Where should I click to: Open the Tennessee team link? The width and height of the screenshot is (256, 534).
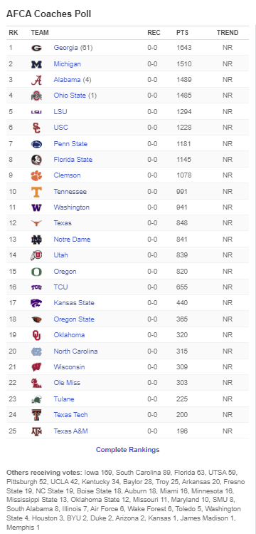[70, 191]
